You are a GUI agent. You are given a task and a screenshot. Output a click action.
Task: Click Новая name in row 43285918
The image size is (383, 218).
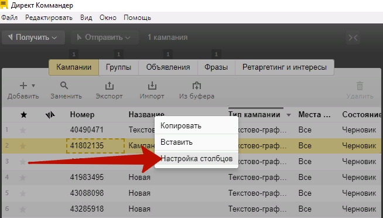139,209
